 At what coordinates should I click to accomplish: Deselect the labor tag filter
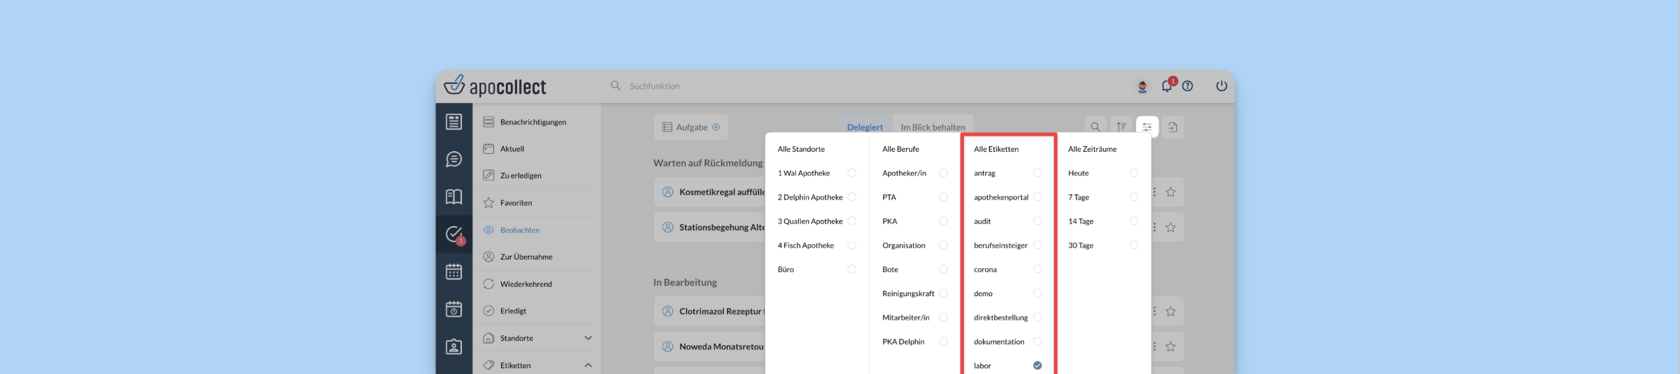[1037, 365]
